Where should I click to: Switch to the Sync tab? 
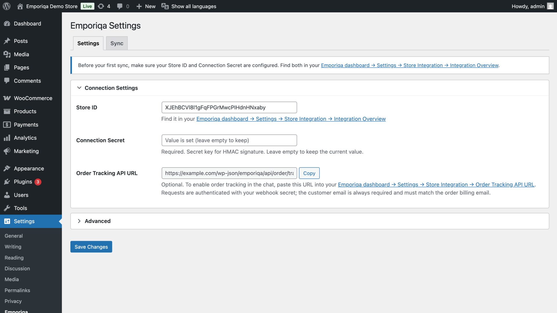117,43
